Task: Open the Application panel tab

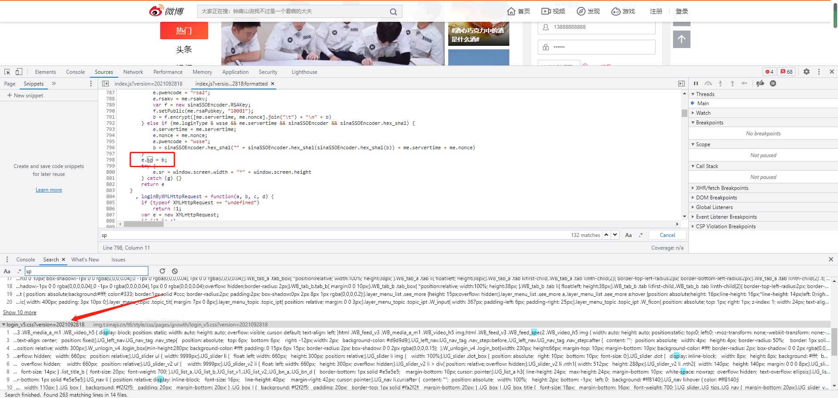Action: click(235, 72)
